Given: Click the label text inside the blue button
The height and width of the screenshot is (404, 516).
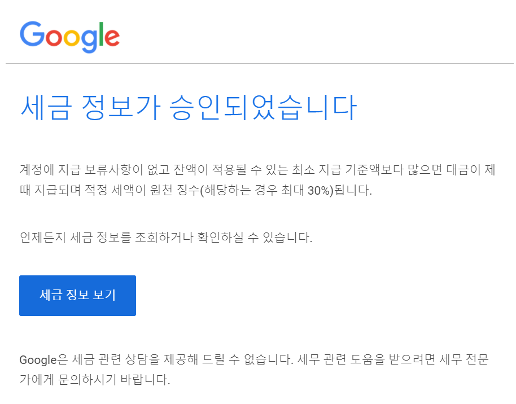Looking at the screenshot, I should pos(77,295).
